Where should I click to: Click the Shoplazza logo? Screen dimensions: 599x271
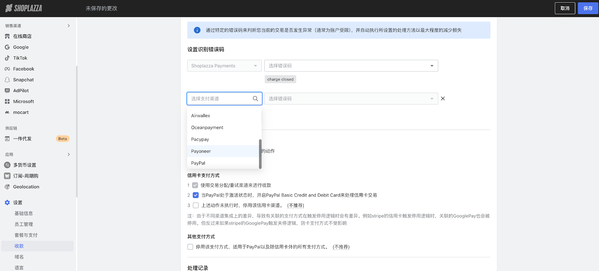tap(24, 8)
